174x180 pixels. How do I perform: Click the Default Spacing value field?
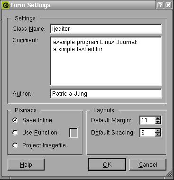point(147,133)
